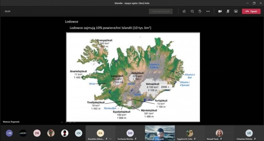
Task: Open the More actions ellipsis menu
Action: [208, 11]
